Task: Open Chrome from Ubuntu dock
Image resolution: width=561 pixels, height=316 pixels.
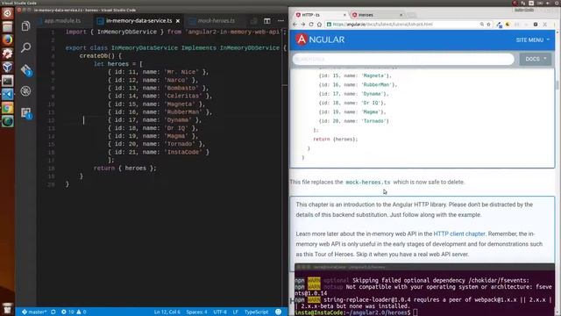Action: 7,108
